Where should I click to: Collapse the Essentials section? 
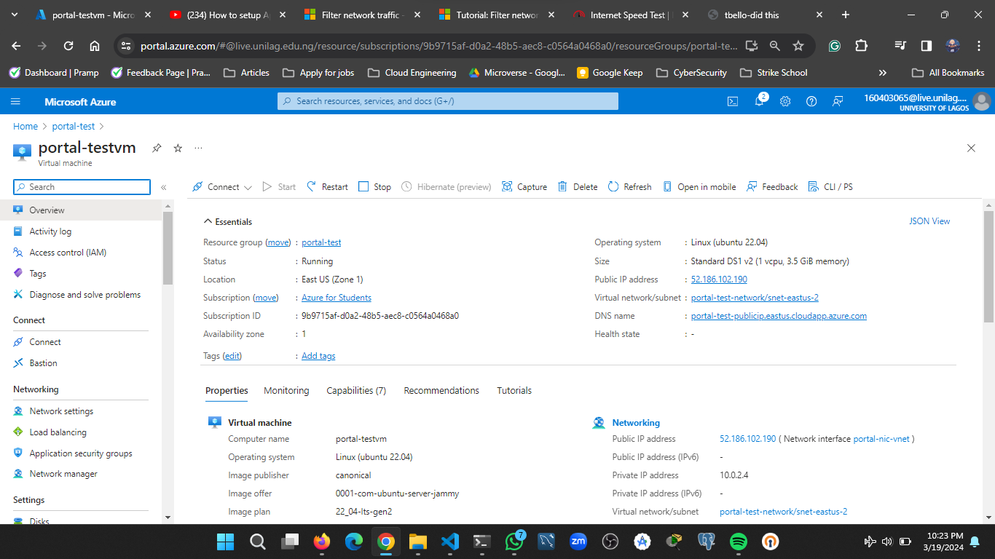(228, 222)
